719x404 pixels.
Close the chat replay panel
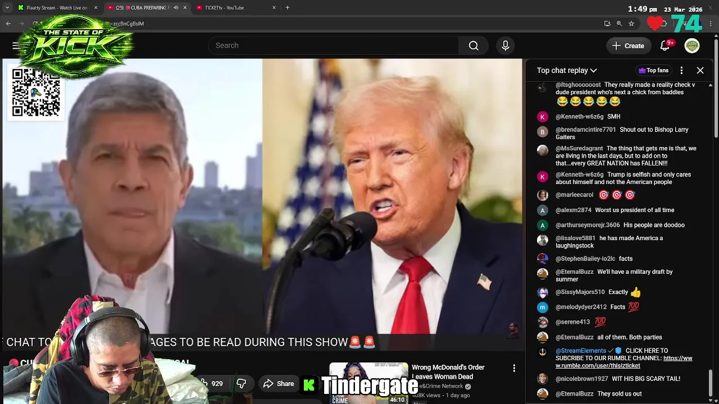700,70
